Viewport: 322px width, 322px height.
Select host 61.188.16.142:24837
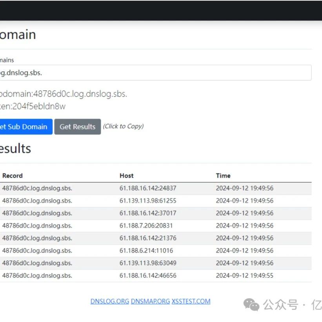[148, 188]
